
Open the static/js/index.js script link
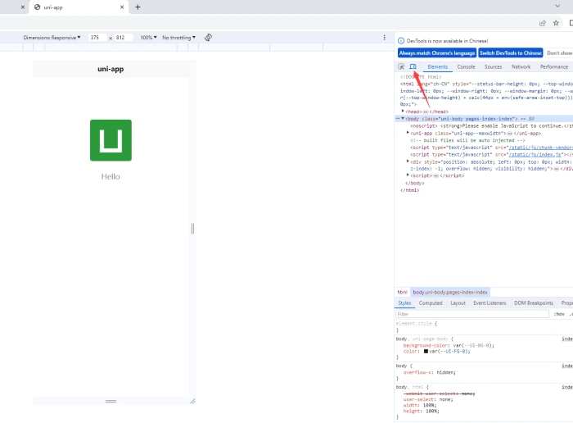pyautogui.click(x=535, y=154)
